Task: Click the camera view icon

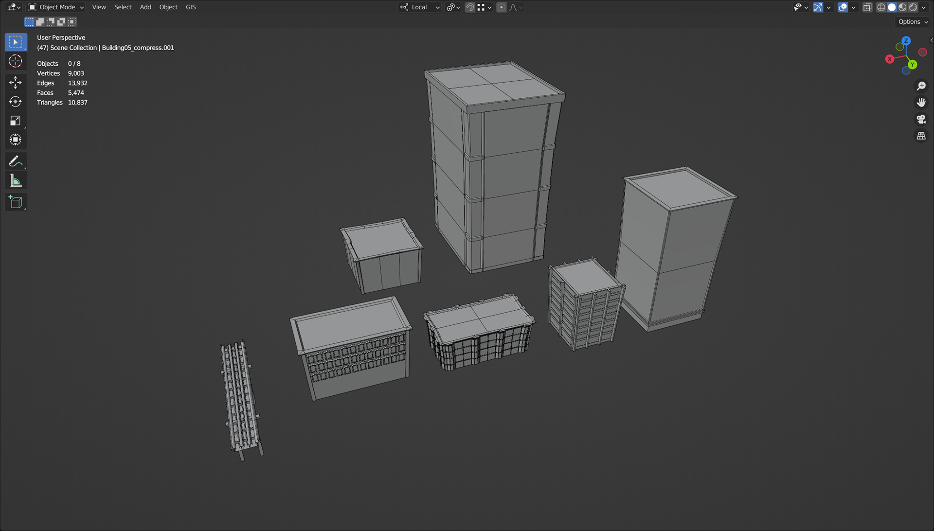Action: coord(921,119)
